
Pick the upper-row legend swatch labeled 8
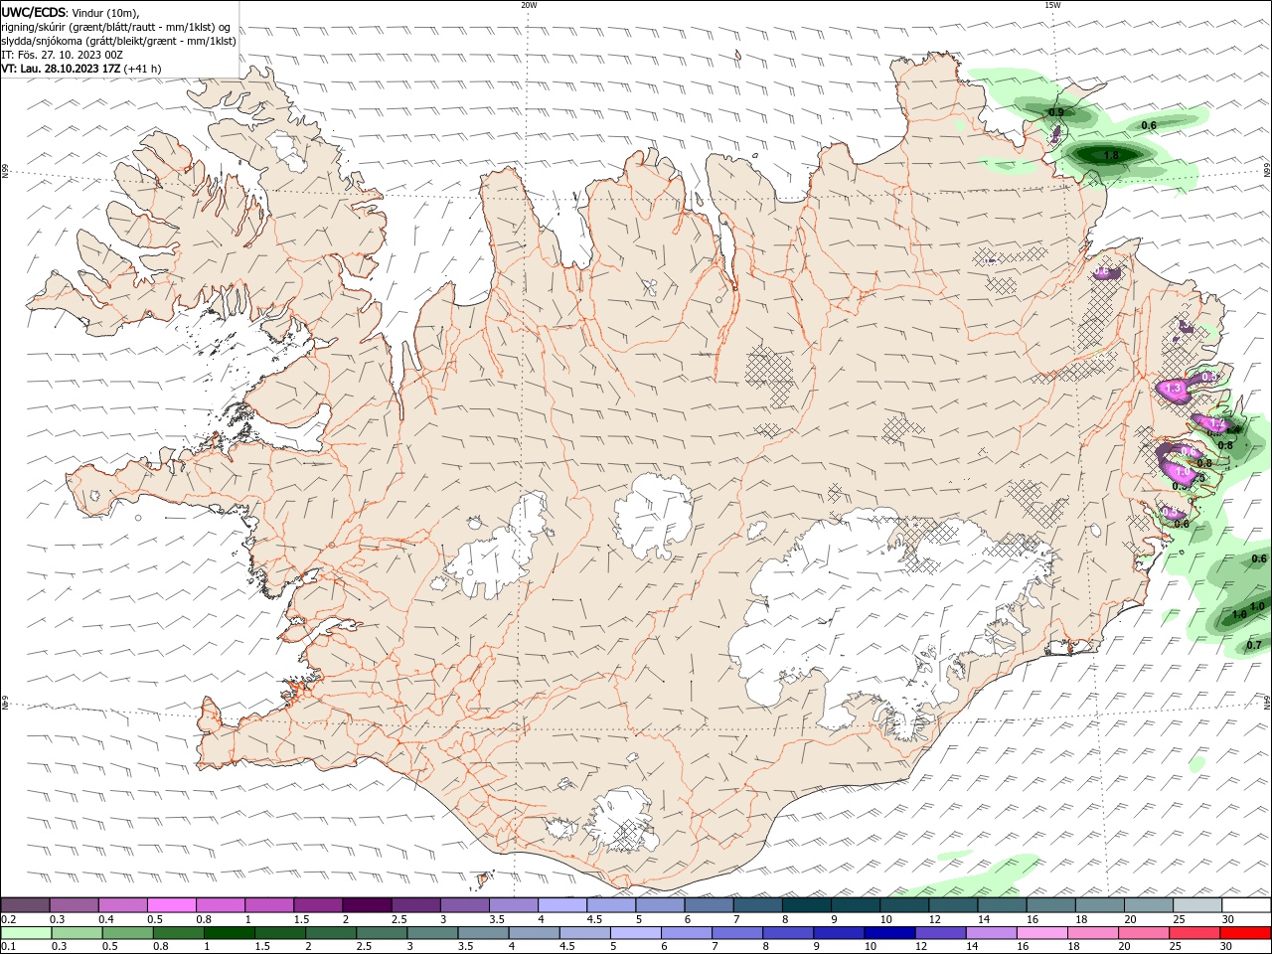point(807,905)
